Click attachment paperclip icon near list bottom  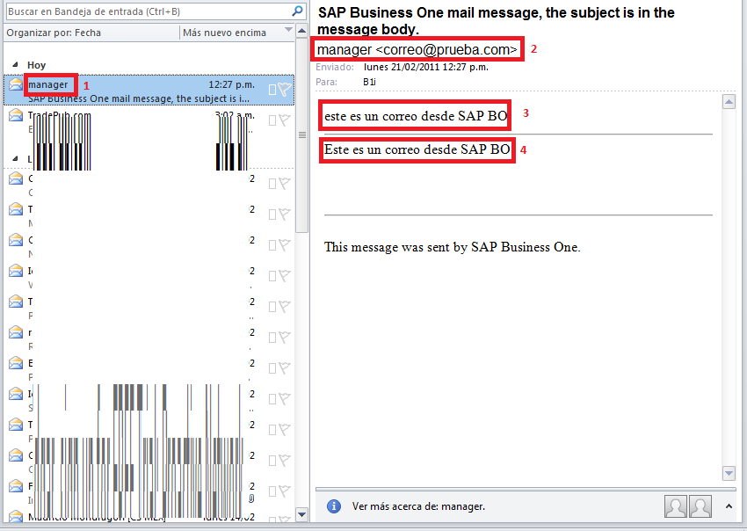[x=251, y=498]
